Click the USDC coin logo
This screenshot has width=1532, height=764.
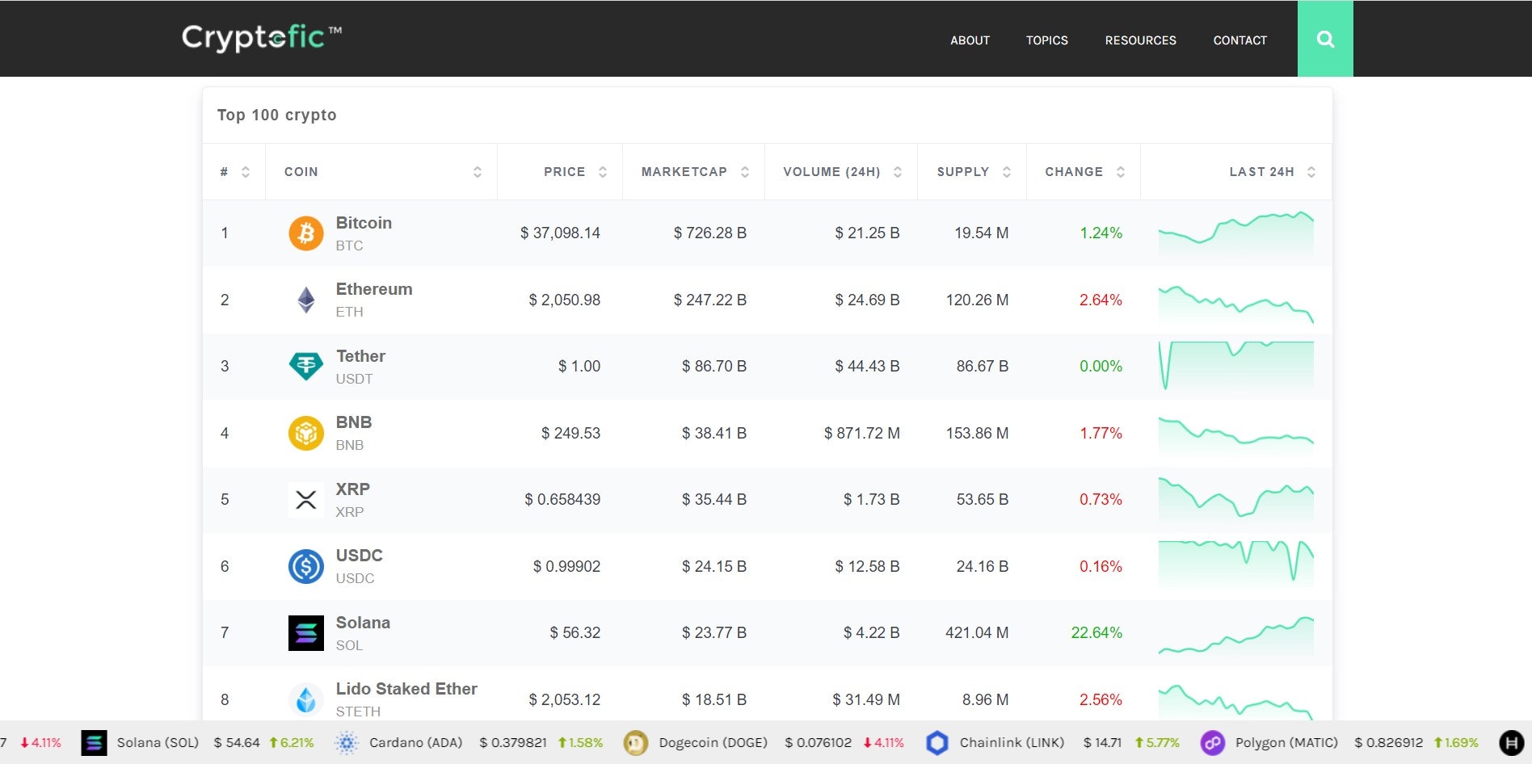[x=306, y=566]
